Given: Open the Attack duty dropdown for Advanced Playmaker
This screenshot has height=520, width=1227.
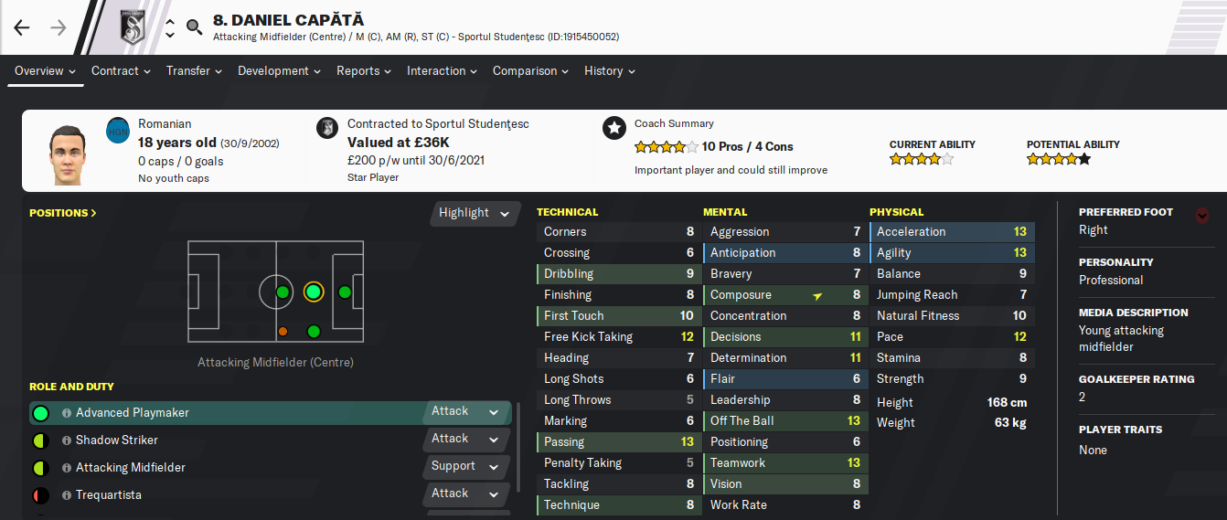Looking at the screenshot, I should tap(464, 412).
